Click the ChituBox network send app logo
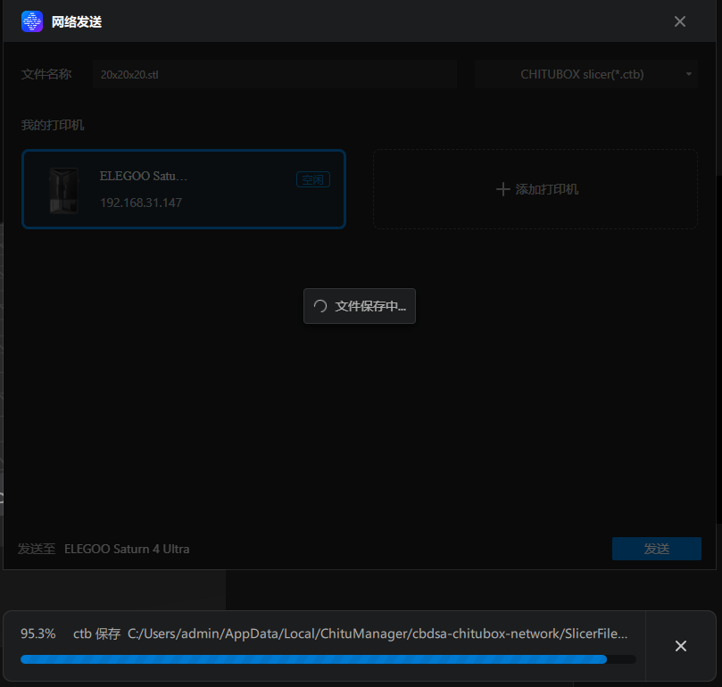Image resolution: width=722 pixels, height=687 pixels. (32, 21)
